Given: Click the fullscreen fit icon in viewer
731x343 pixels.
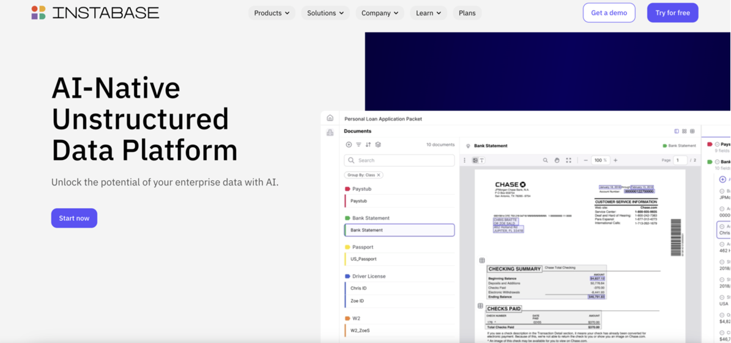Looking at the screenshot, I should pos(568,160).
